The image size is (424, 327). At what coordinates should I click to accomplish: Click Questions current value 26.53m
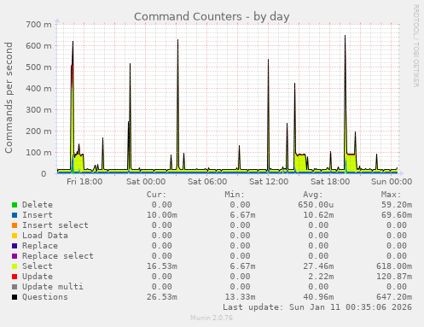pos(162,297)
